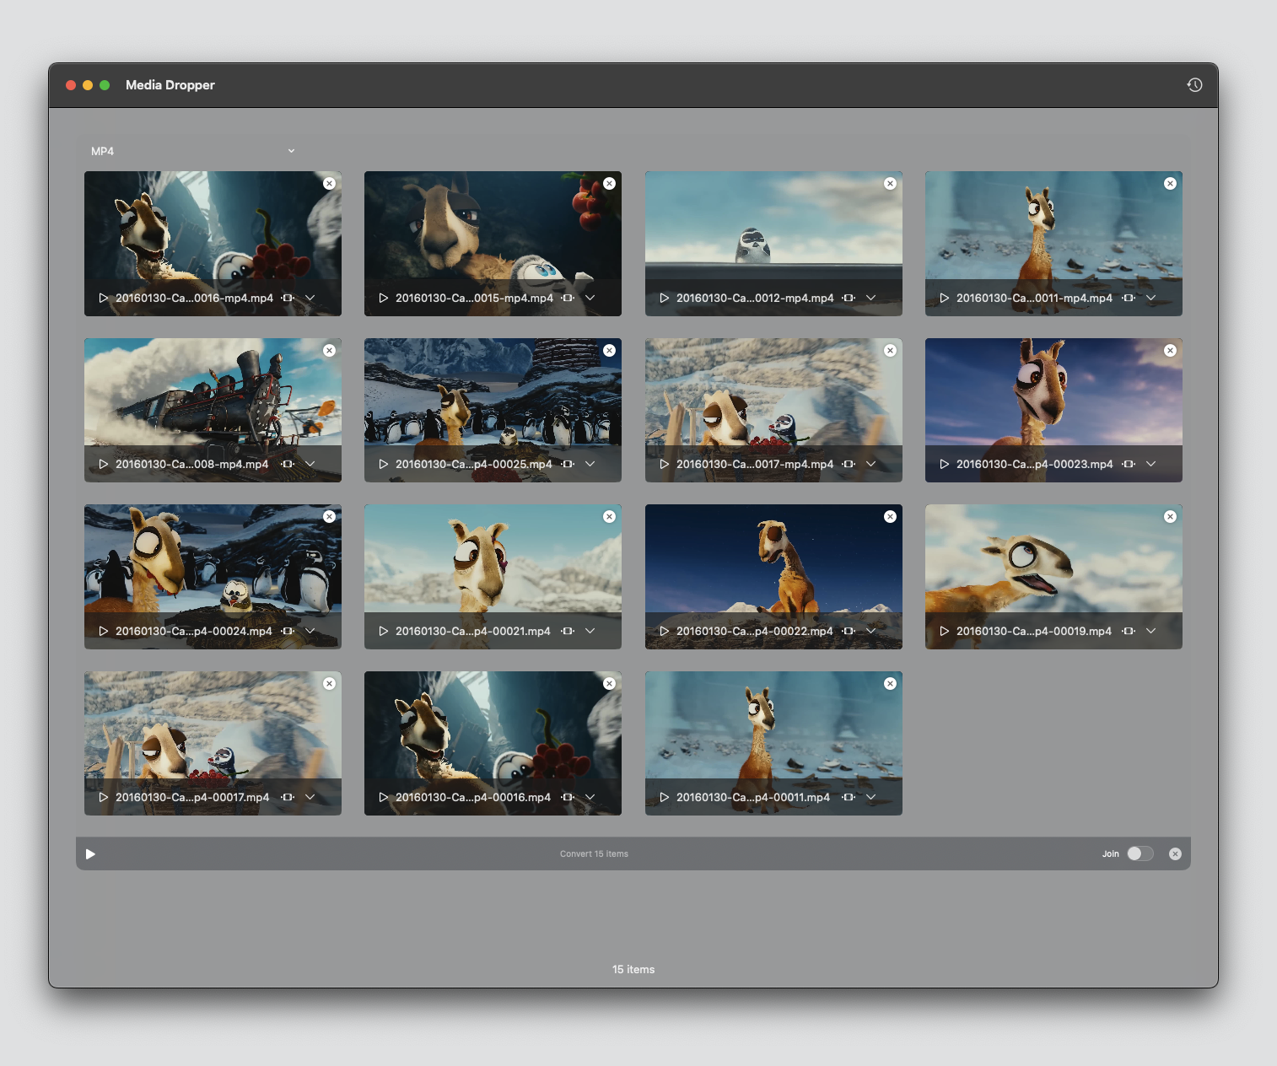Open the conversion history clock icon
The height and width of the screenshot is (1066, 1277).
click(1194, 85)
